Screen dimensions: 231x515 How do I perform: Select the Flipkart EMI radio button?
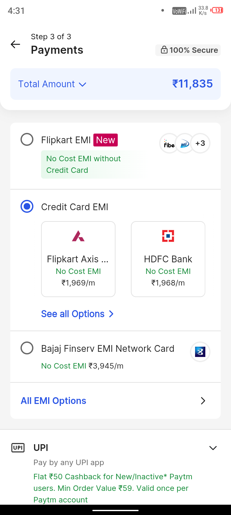pos(27,140)
